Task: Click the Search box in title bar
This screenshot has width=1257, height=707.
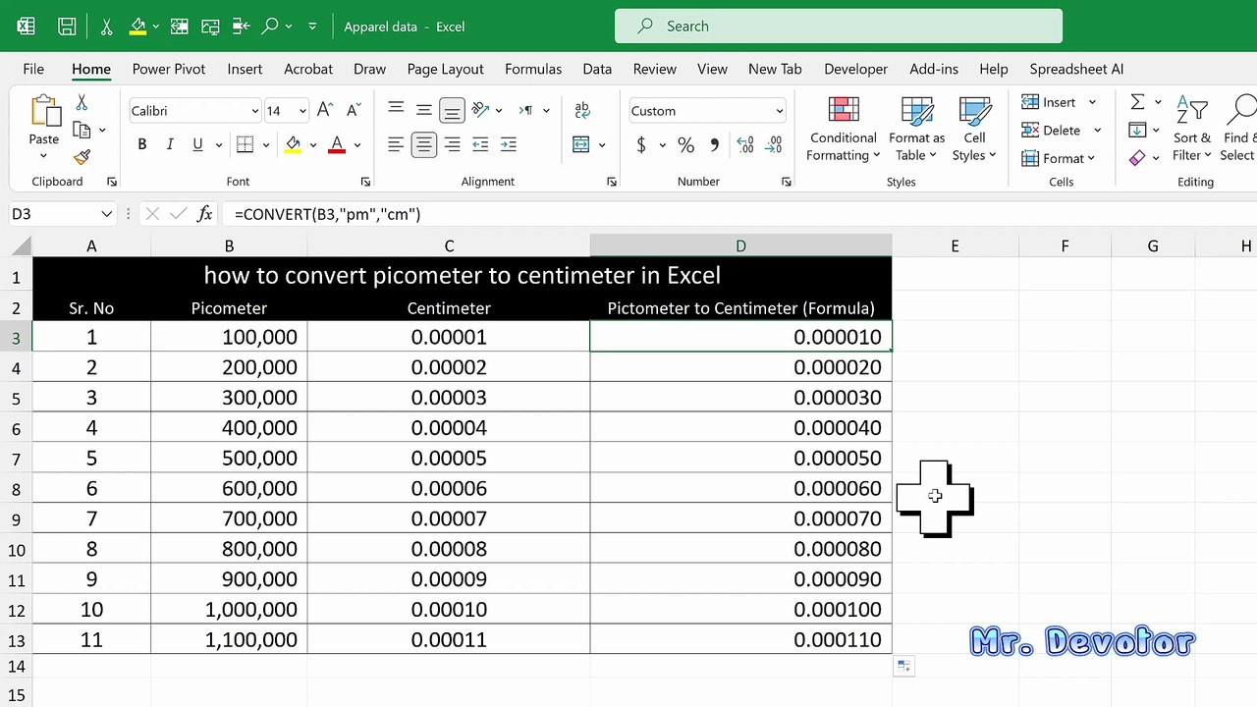Action: coord(839,27)
